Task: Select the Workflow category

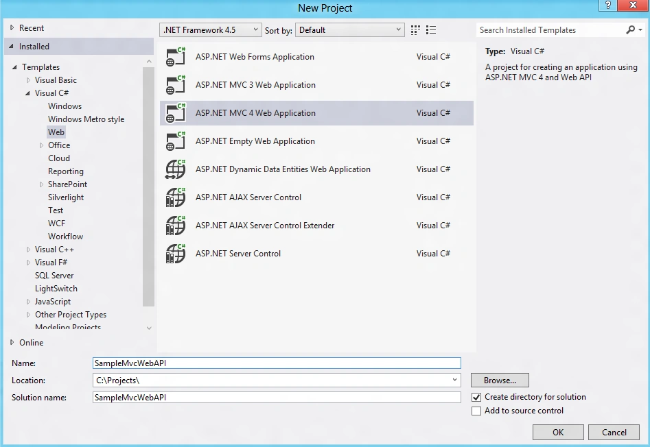Action: [x=65, y=237]
